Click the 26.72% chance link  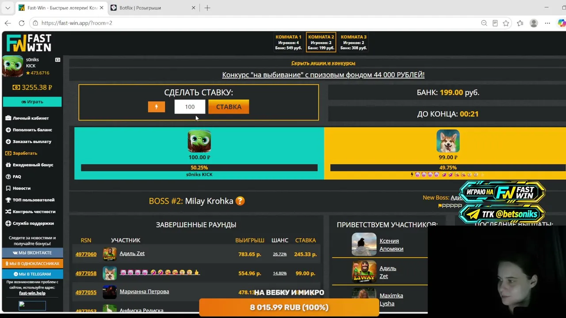click(279, 254)
